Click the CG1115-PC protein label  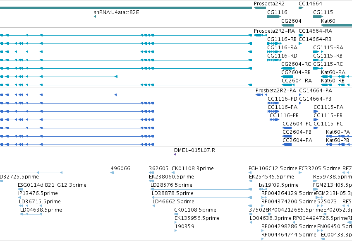[328, 124]
